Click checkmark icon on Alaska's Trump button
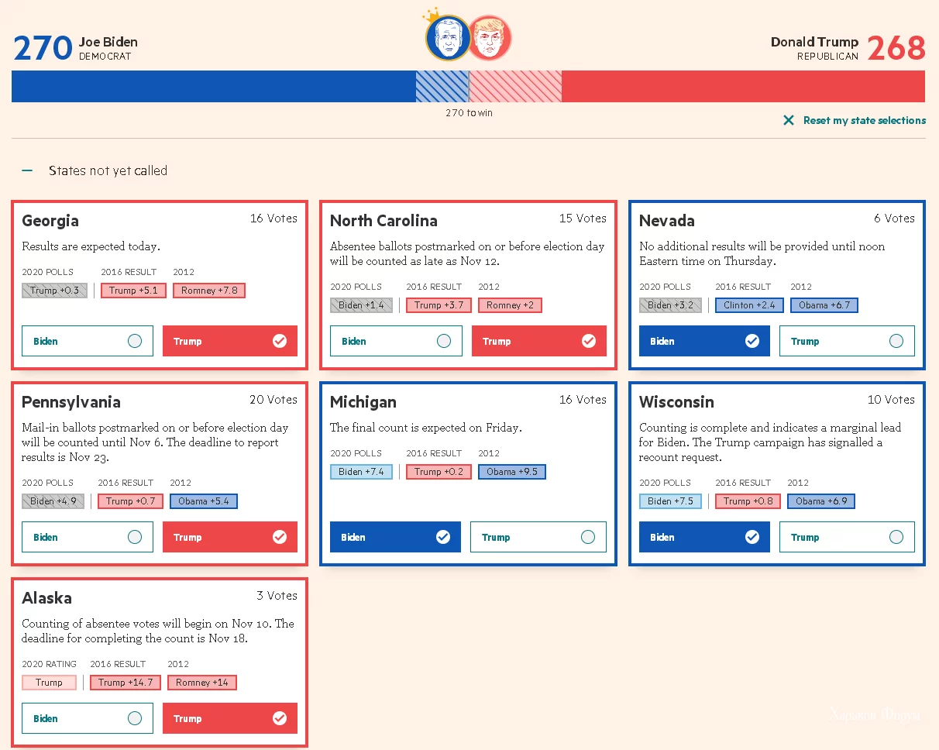 (x=280, y=718)
